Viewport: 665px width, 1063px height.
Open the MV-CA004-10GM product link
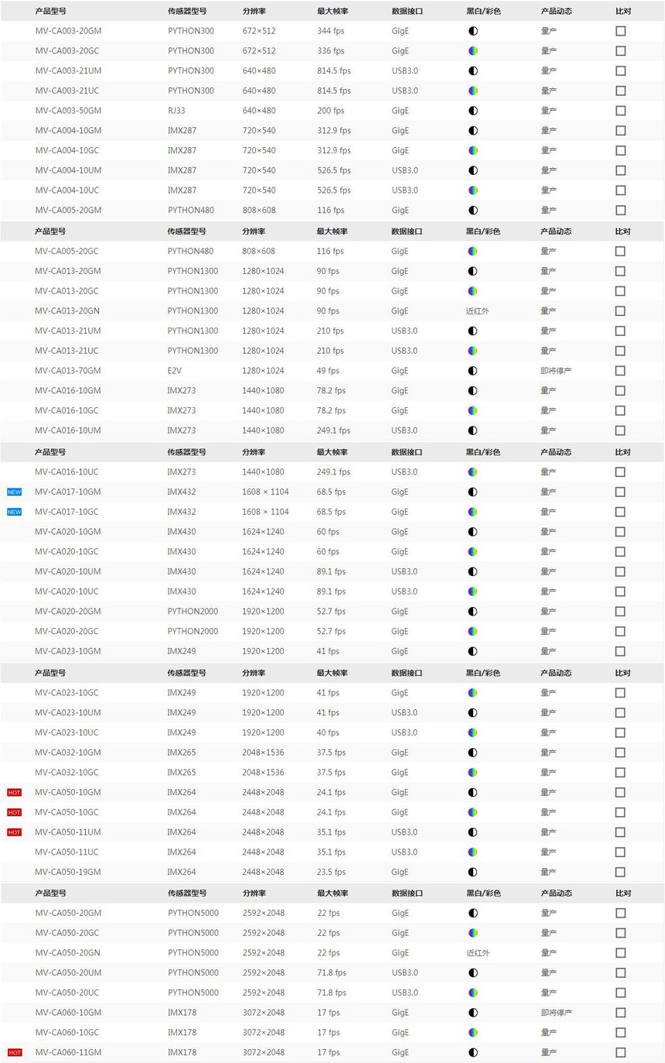(x=68, y=131)
